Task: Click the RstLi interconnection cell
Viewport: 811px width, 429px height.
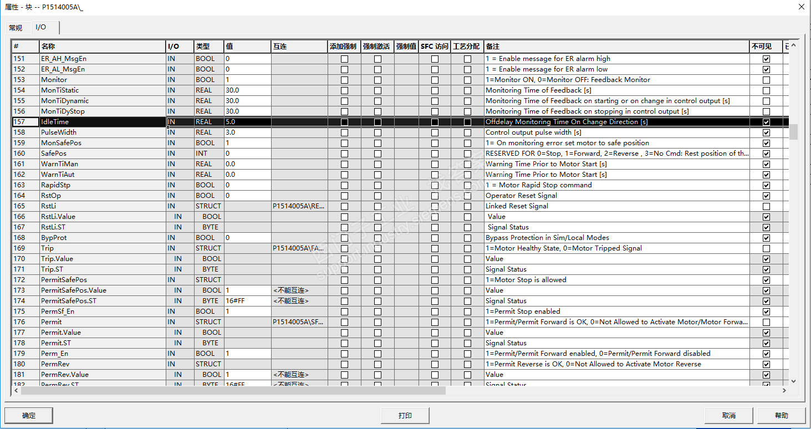Action: 299,206
